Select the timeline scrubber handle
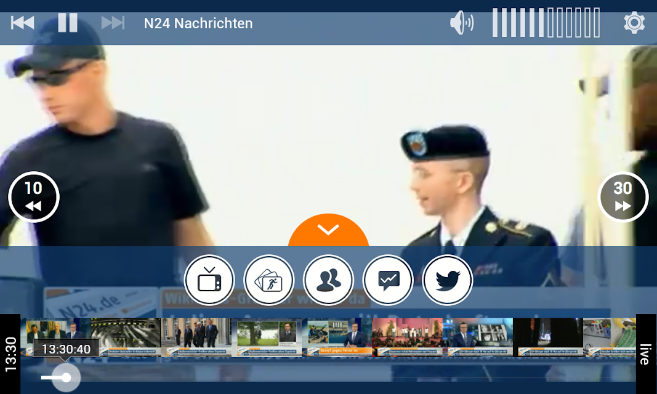 (x=67, y=377)
